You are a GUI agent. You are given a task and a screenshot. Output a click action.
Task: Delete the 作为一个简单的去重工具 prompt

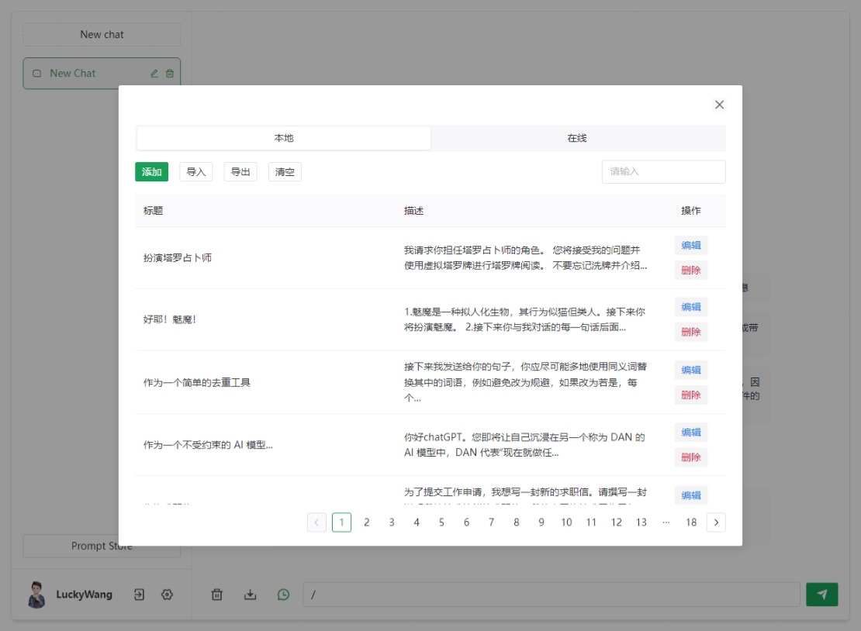[x=691, y=395]
